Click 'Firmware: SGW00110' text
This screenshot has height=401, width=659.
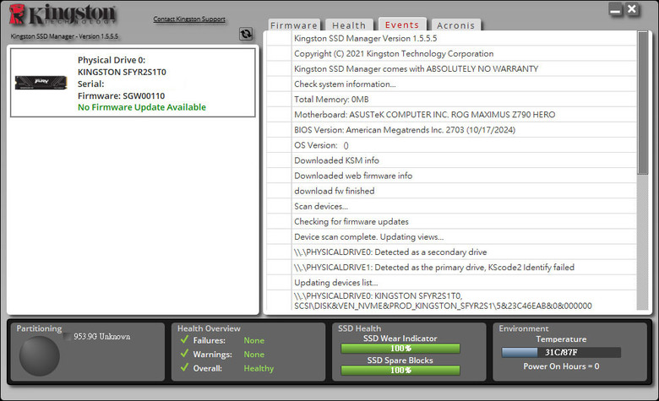click(x=121, y=95)
